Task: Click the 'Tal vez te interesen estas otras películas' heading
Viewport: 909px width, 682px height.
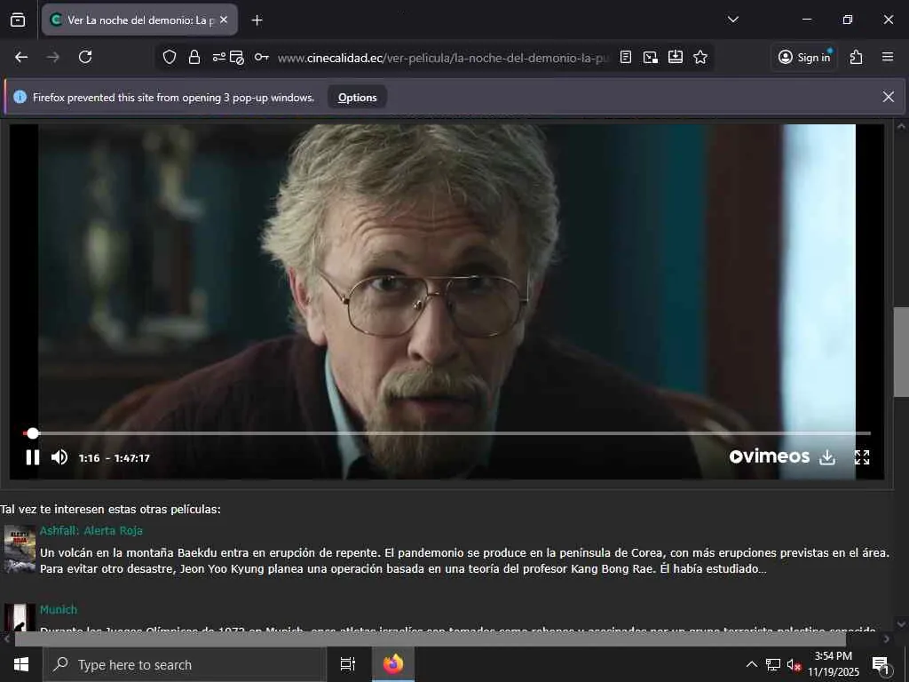Action: click(110, 509)
